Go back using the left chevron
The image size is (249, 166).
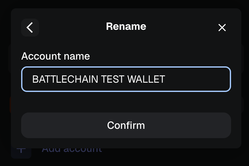(x=30, y=28)
